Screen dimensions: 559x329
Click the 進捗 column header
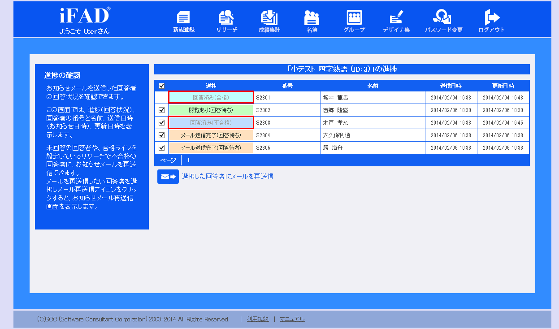tap(211, 86)
